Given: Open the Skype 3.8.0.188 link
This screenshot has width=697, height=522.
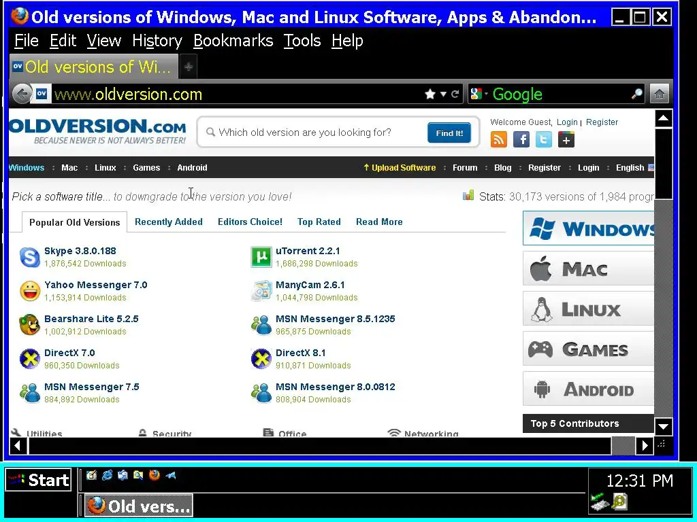Looking at the screenshot, I should point(80,251).
